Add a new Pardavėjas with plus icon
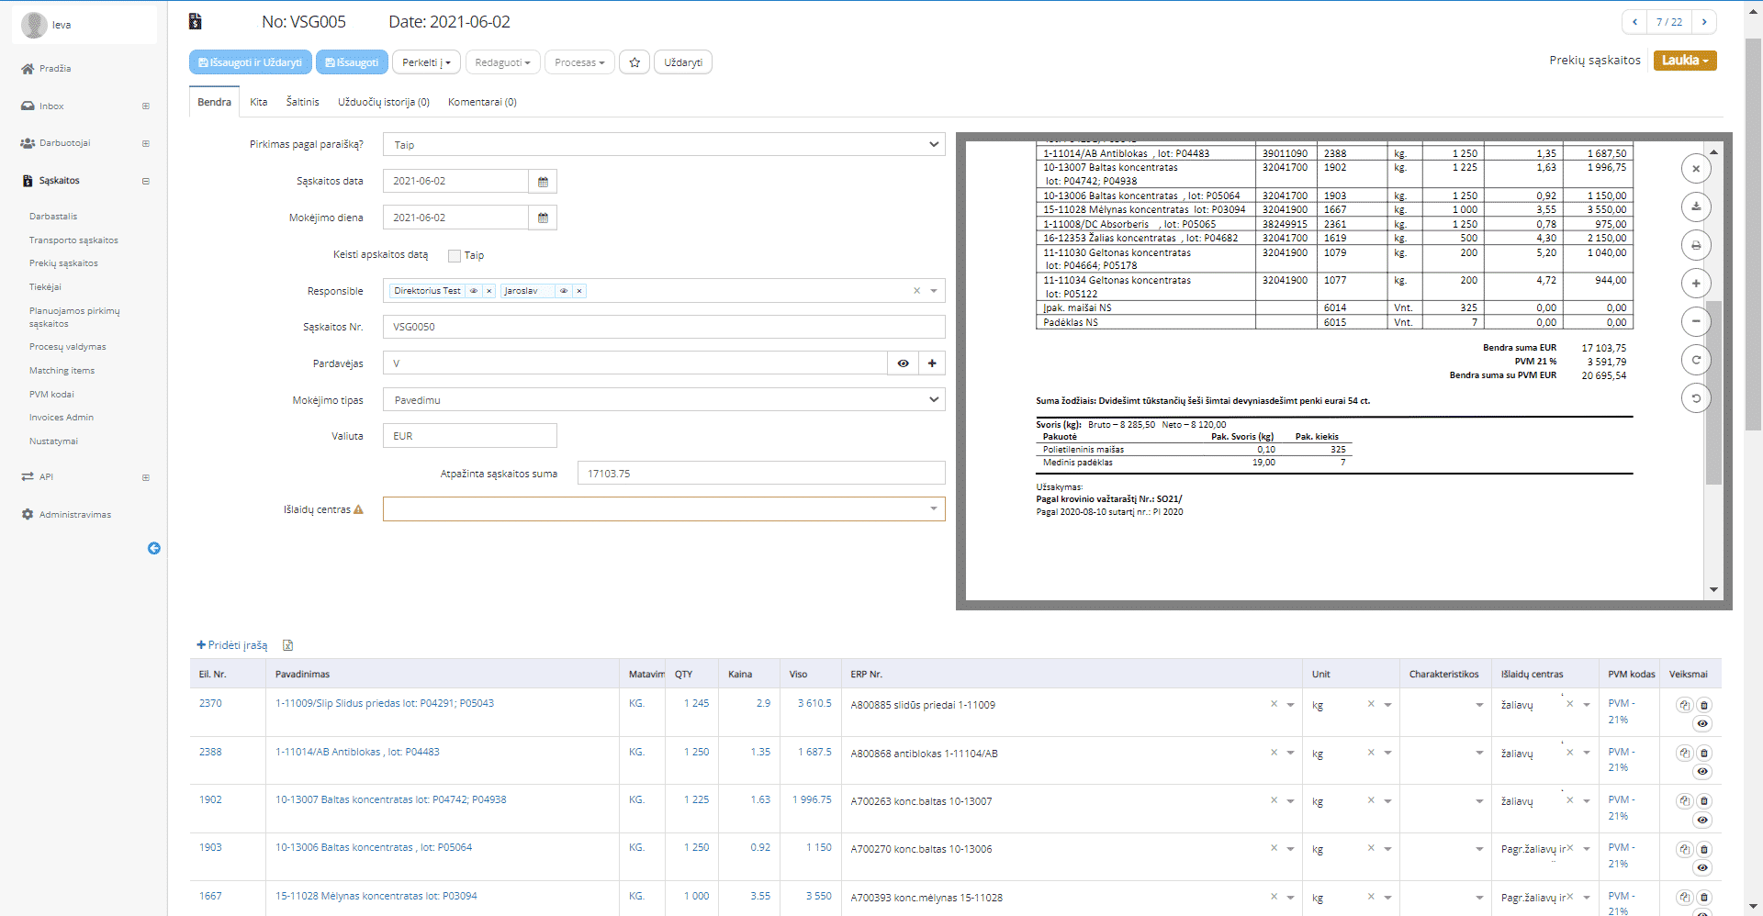The height and width of the screenshot is (916, 1763). 932,363
